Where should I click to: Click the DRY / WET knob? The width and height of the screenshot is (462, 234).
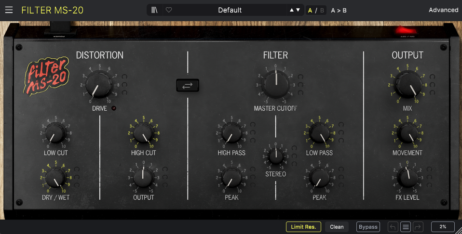pos(55,178)
